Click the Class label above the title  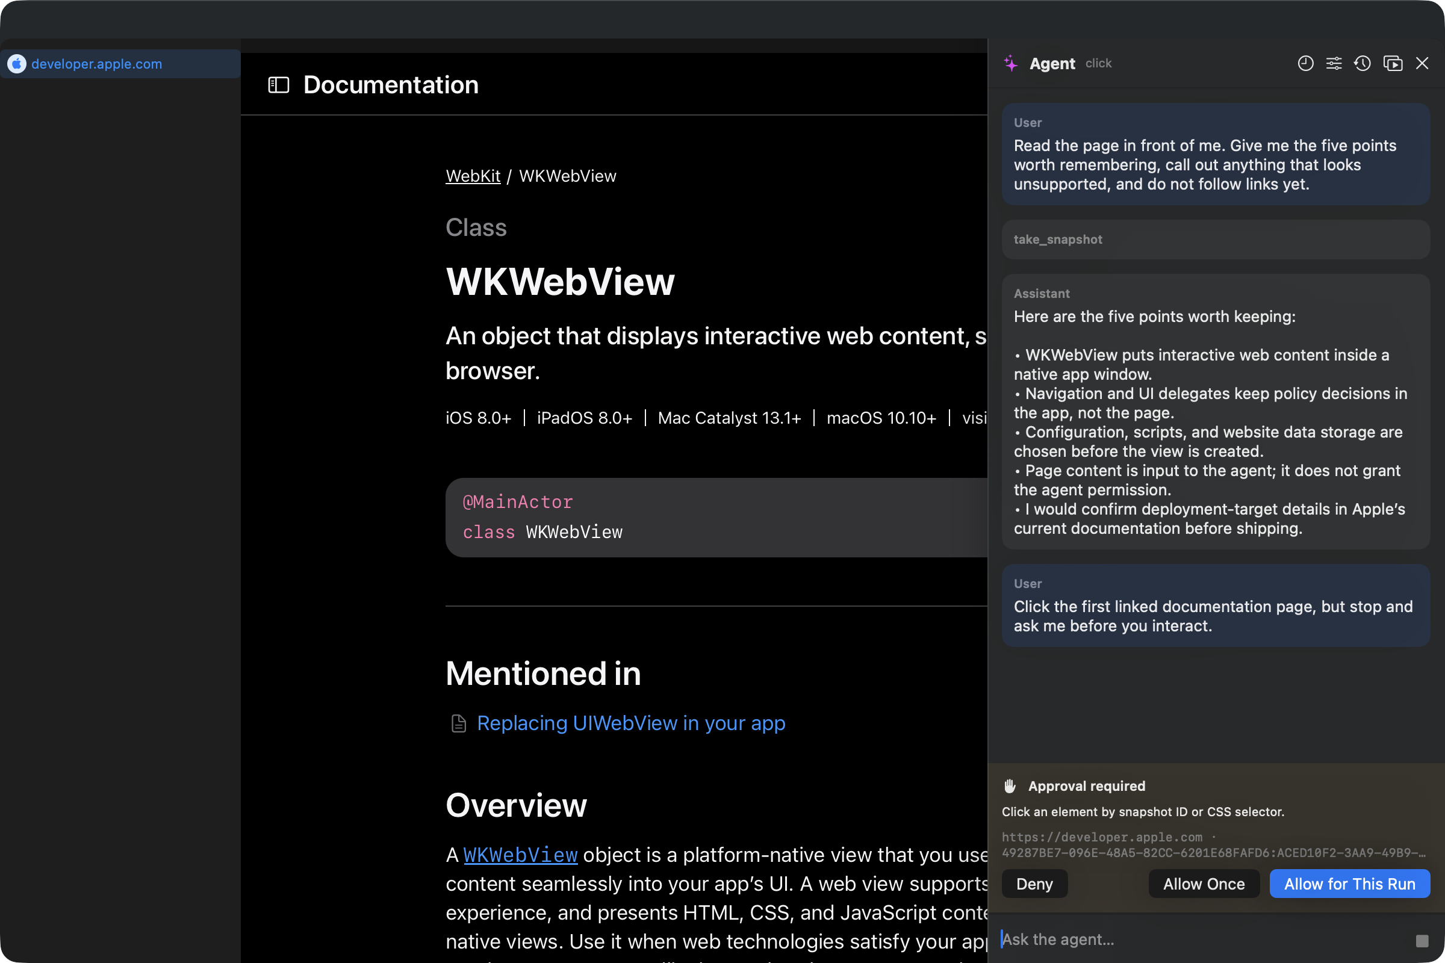[x=476, y=228]
